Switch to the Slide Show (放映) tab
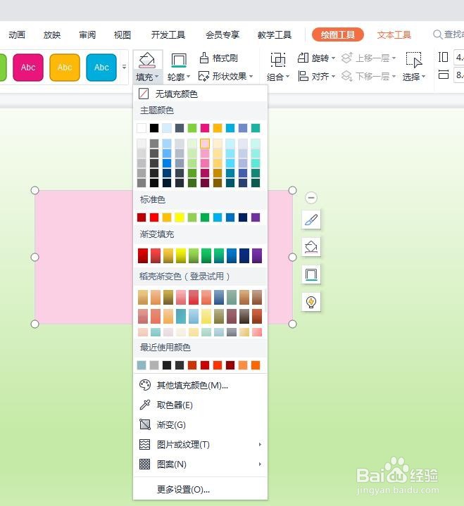Screen dimensions: 464x506 (x=52, y=34)
